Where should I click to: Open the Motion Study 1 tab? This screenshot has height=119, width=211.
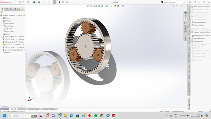34,109
